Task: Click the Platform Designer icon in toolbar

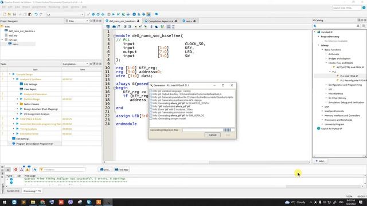Action: pyautogui.click(x=149, y=14)
